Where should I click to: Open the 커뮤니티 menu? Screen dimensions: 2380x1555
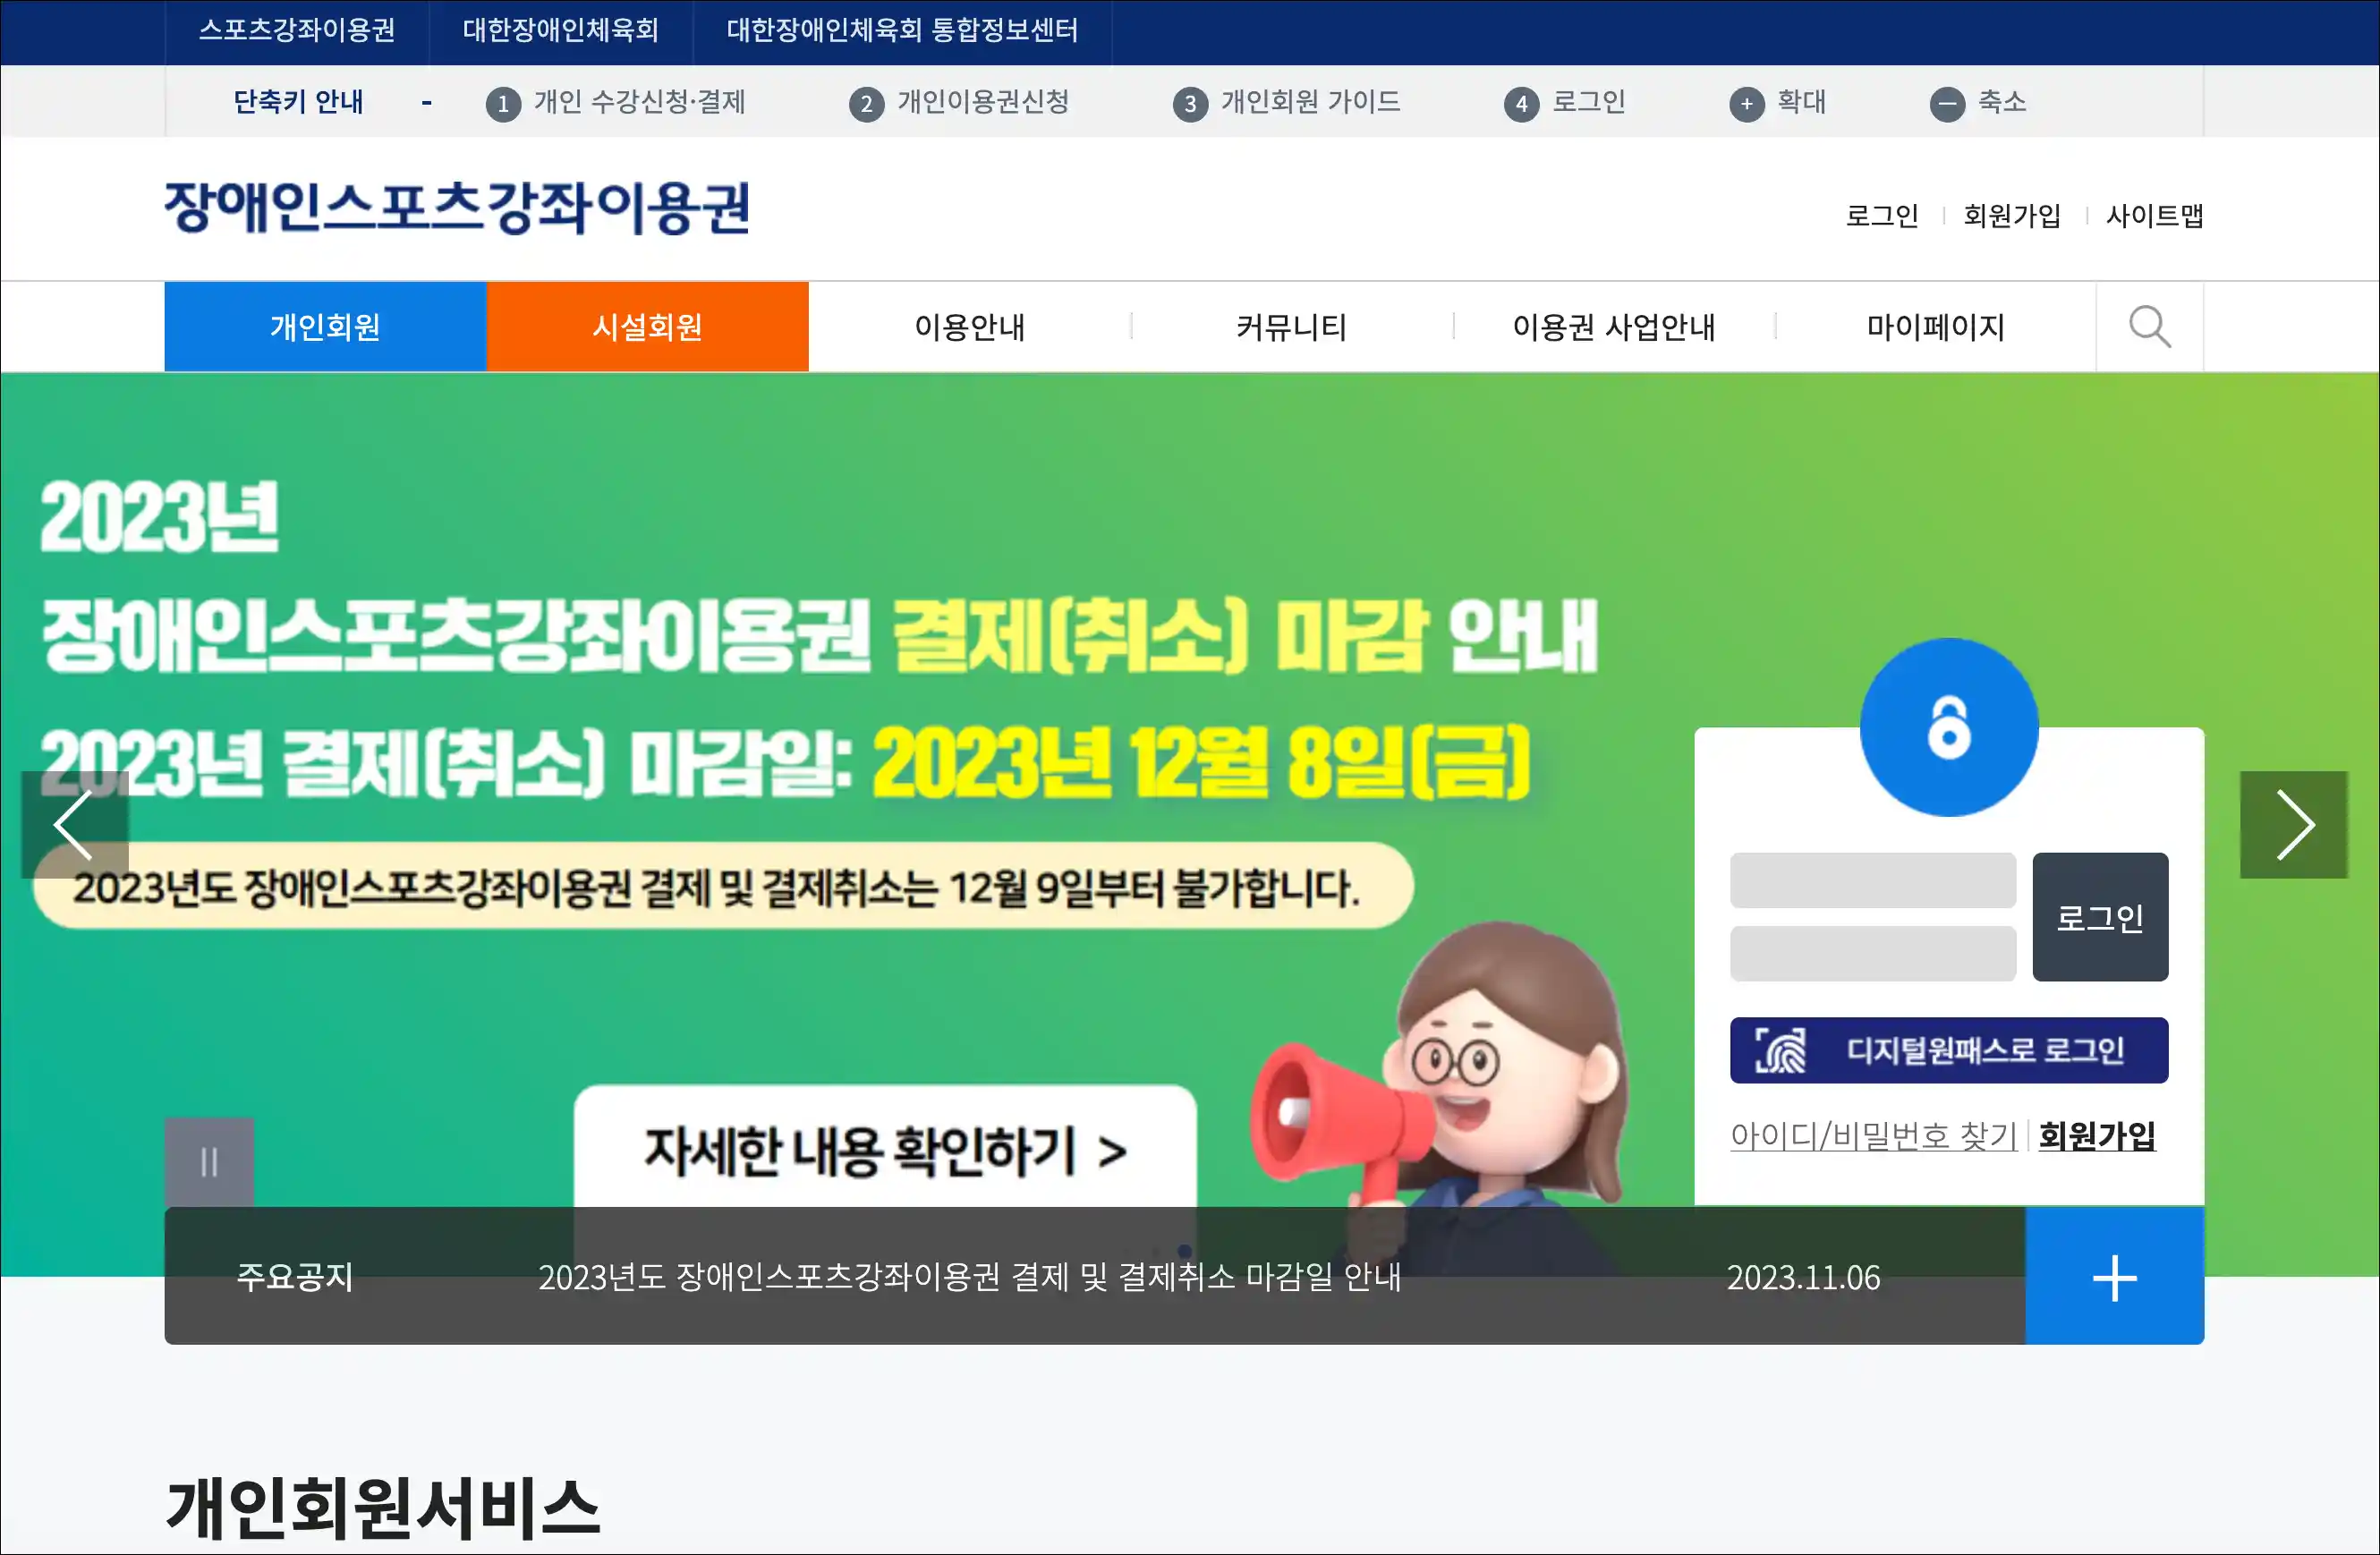[1291, 327]
